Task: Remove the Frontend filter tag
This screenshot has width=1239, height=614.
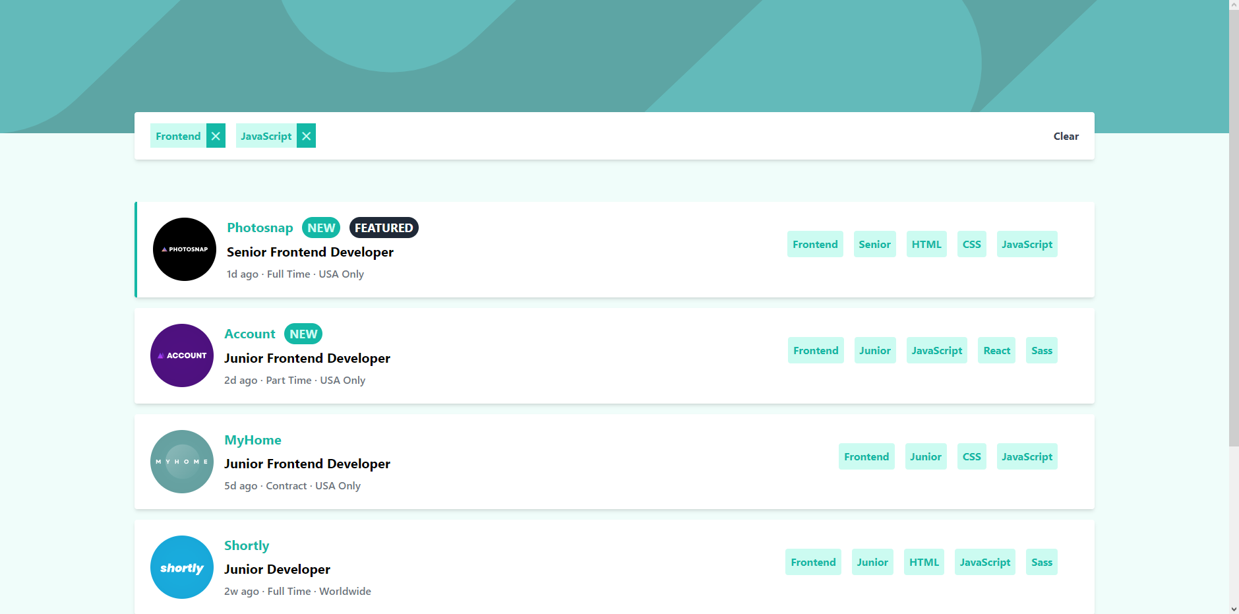Action: coord(216,136)
